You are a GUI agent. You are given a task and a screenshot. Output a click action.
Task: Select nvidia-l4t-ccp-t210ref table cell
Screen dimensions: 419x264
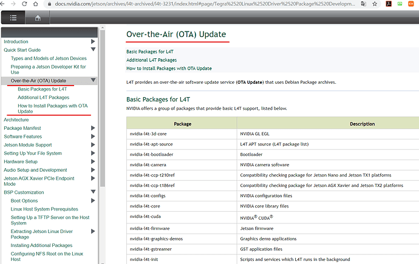182,175
